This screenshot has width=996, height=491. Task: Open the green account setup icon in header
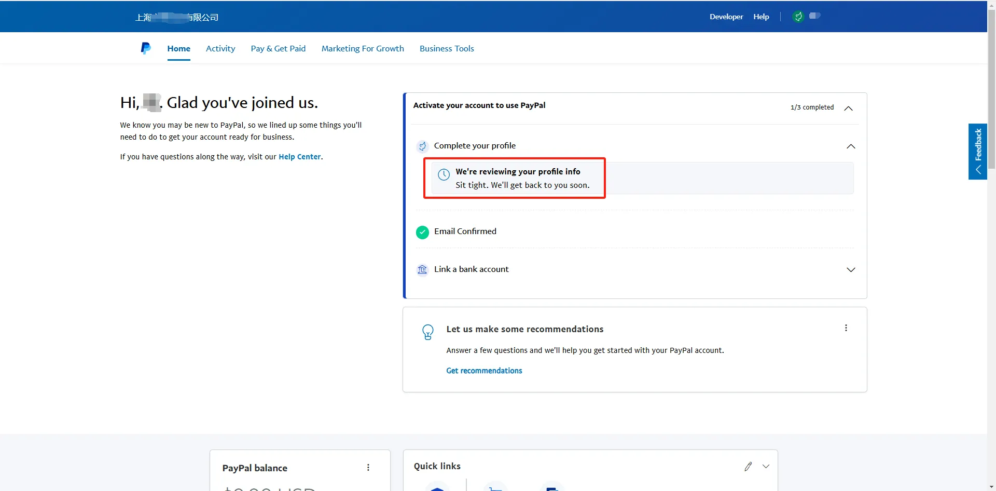798,17
